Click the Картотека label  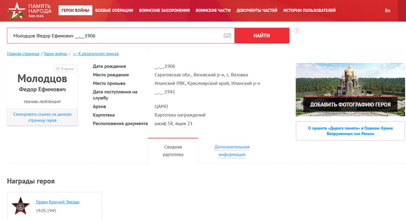pos(104,115)
